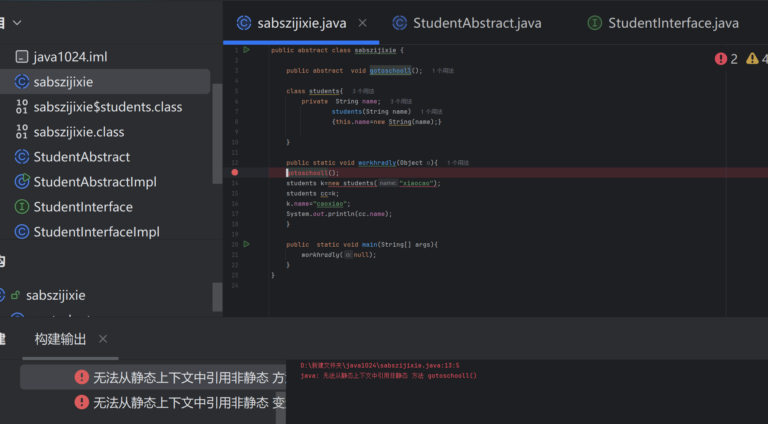Open the StudentAbstractImpl class

(x=95, y=182)
